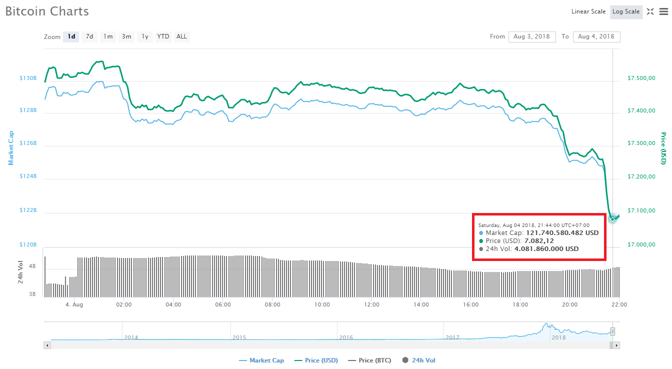Select the YTD zoom option
672x369 pixels.
pyautogui.click(x=162, y=36)
